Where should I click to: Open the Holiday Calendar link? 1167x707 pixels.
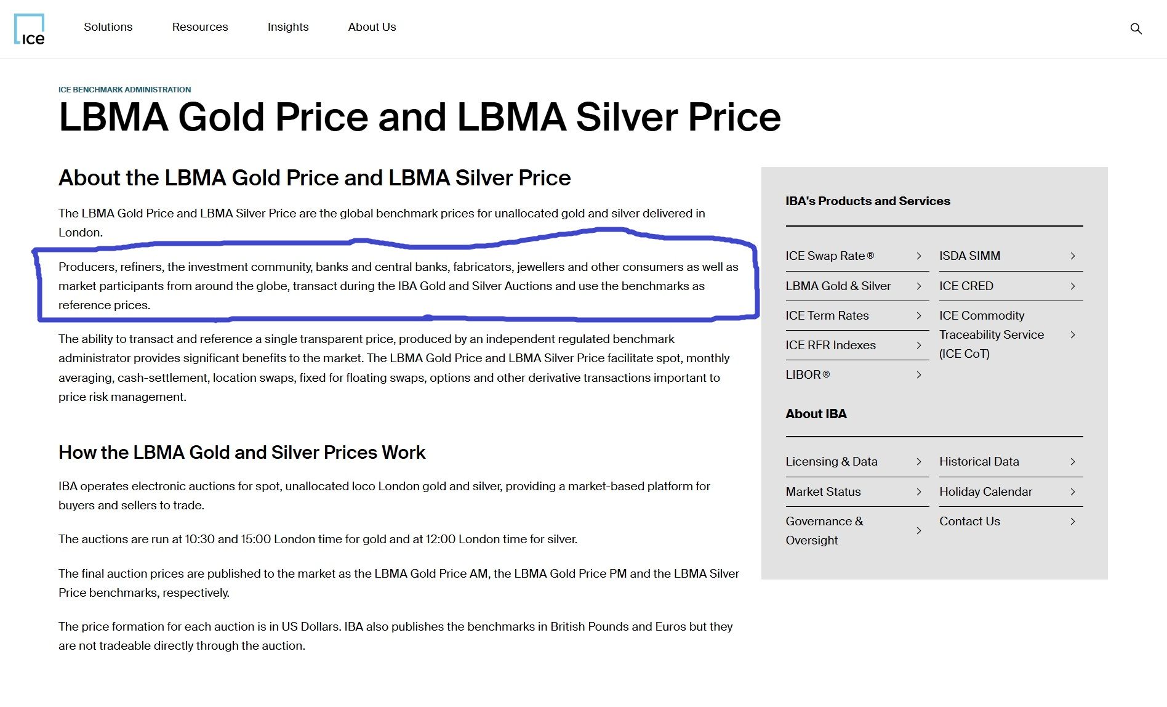point(985,492)
